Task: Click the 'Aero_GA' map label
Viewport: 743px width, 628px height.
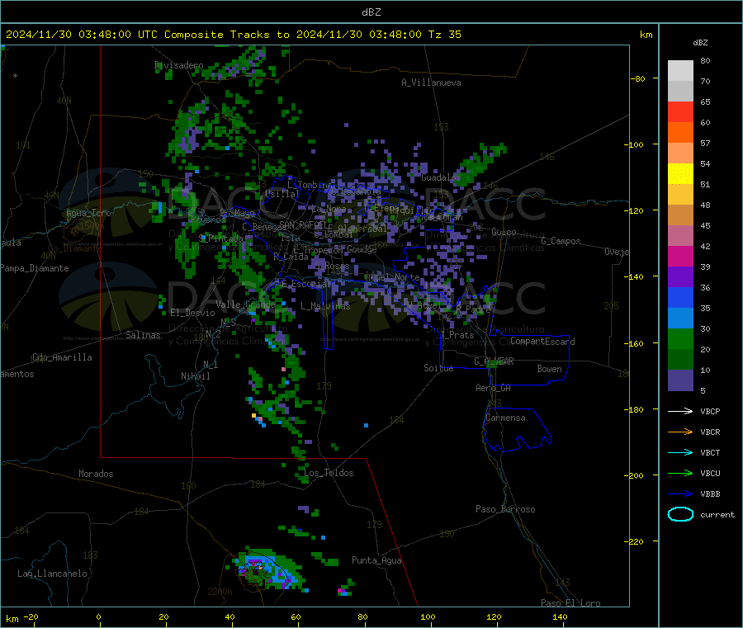Action: pos(493,388)
